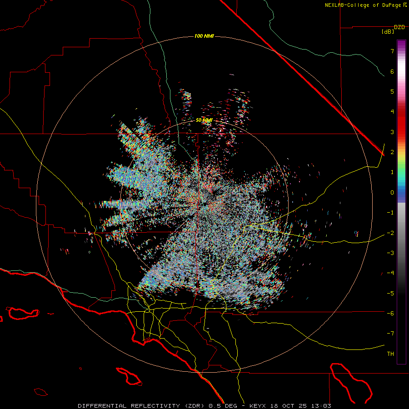Click the 3 value on the color scale

click(x=392, y=132)
